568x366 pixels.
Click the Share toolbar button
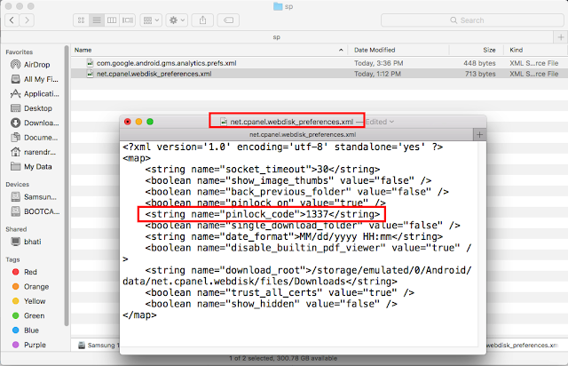[202, 20]
